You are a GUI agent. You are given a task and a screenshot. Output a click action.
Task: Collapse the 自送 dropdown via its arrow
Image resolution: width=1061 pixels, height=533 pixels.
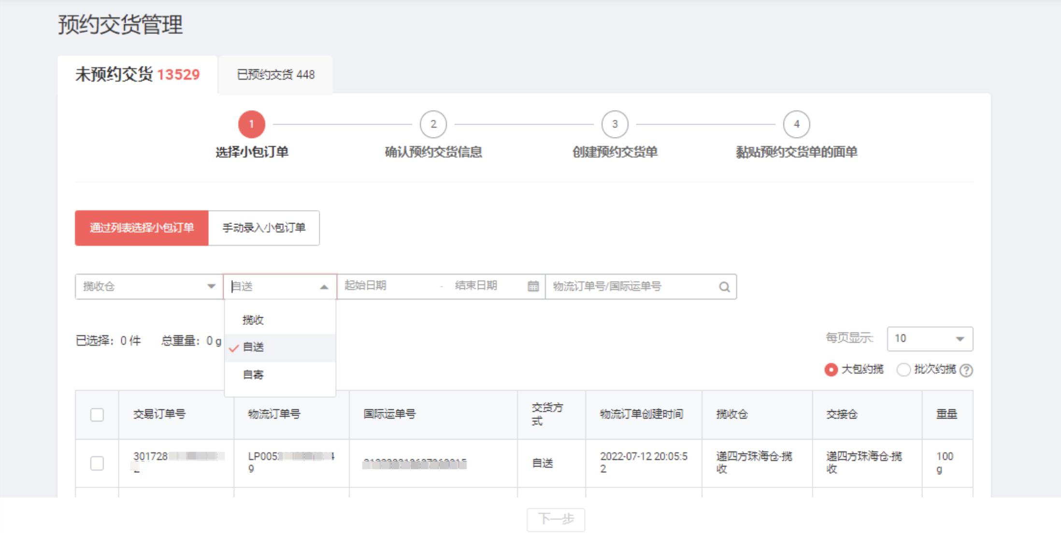324,286
